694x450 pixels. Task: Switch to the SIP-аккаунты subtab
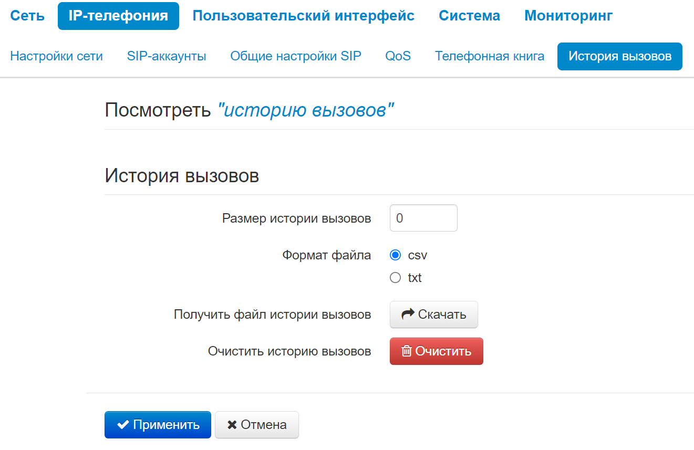pyautogui.click(x=167, y=56)
